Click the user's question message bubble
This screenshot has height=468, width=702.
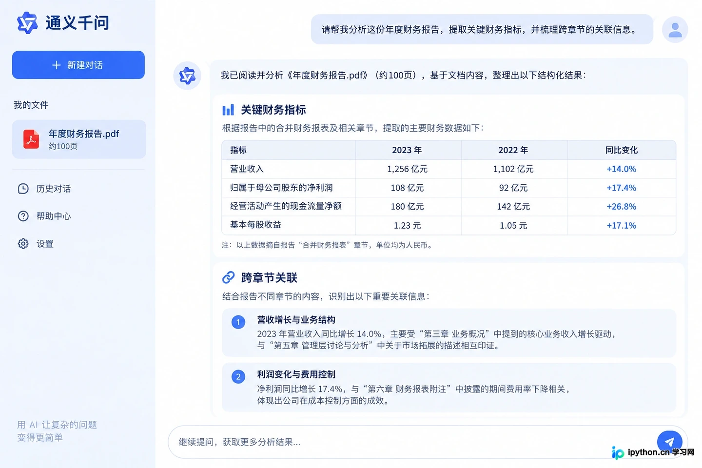[x=482, y=29]
